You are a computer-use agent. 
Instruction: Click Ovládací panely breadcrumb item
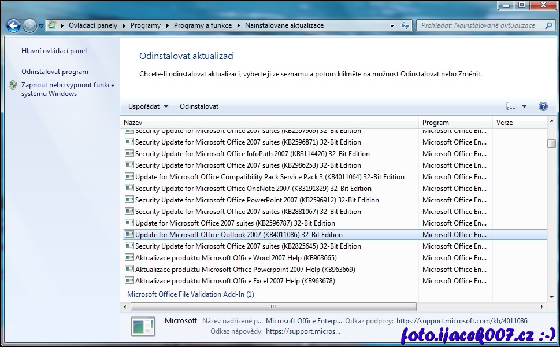(92, 25)
